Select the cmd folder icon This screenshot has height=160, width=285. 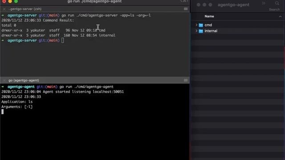pyautogui.click(x=201, y=25)
